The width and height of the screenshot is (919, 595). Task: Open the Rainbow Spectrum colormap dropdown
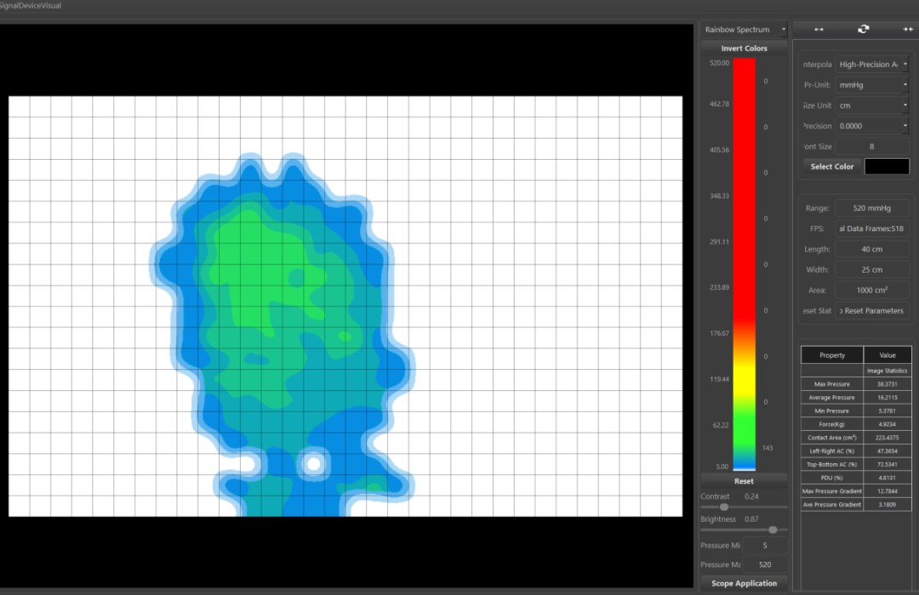745,30
